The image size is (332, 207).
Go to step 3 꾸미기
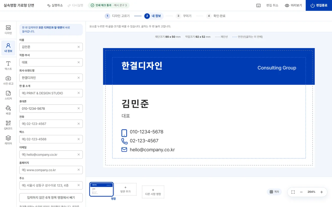(183, 16)
